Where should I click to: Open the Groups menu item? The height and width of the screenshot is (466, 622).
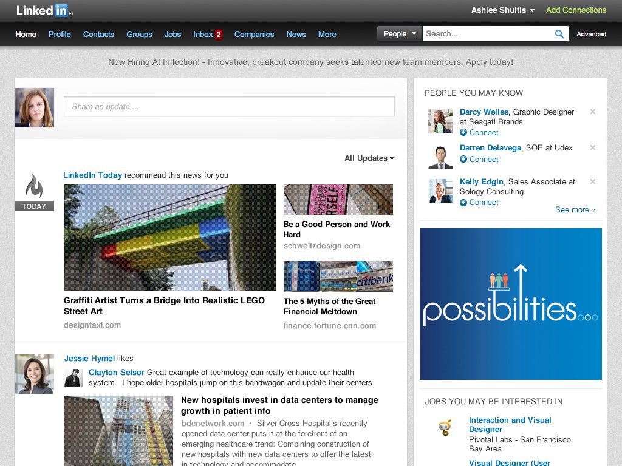[139, 35]
